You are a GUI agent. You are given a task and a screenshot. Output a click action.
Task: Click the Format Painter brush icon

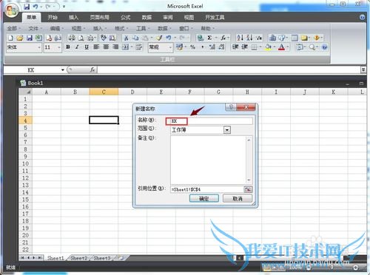(159, 38)
